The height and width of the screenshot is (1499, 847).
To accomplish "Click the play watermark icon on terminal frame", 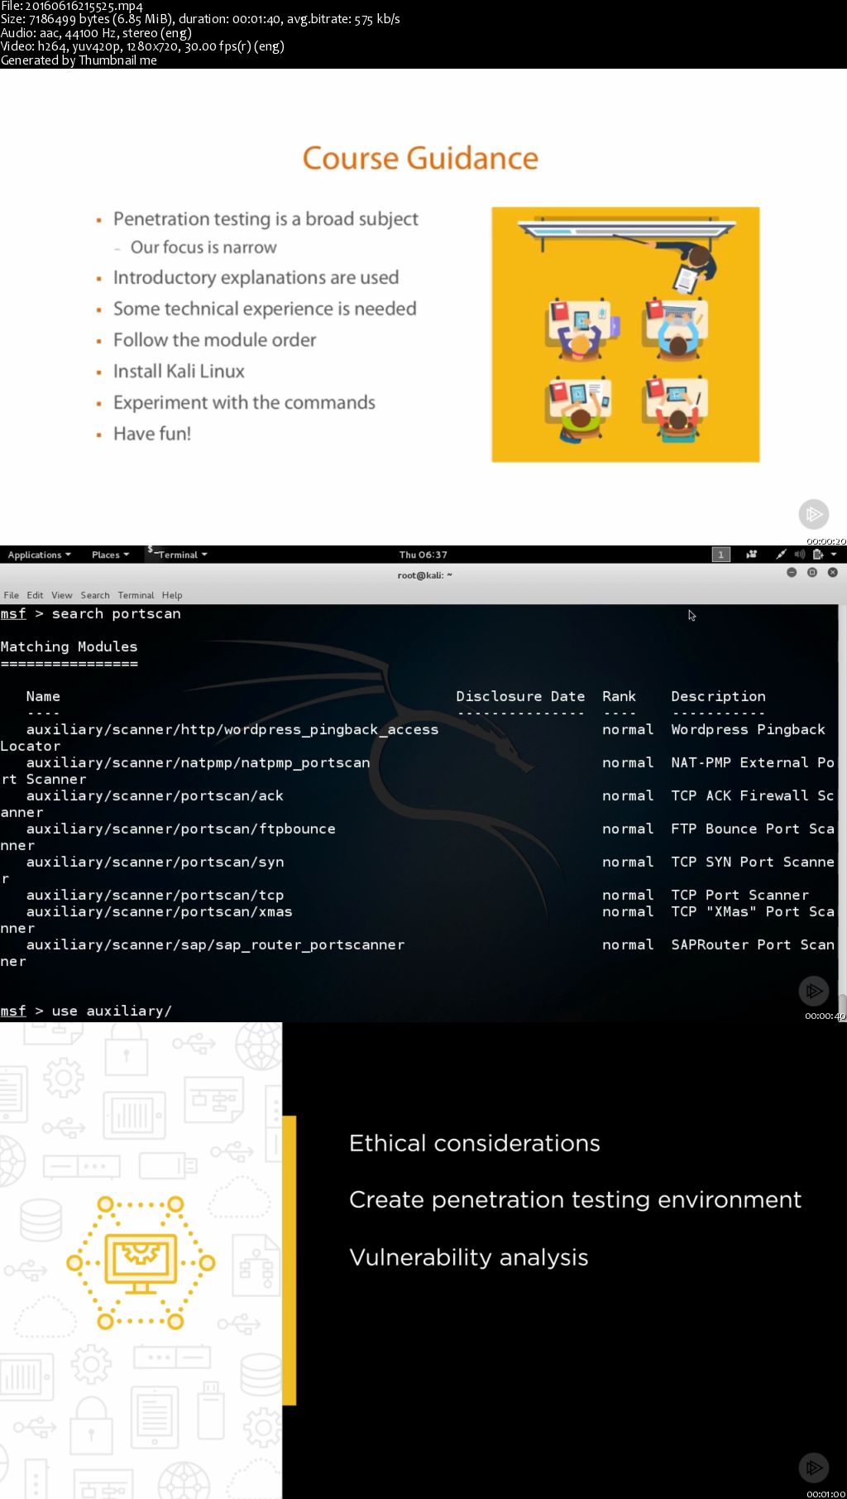I will coord(814,990).
